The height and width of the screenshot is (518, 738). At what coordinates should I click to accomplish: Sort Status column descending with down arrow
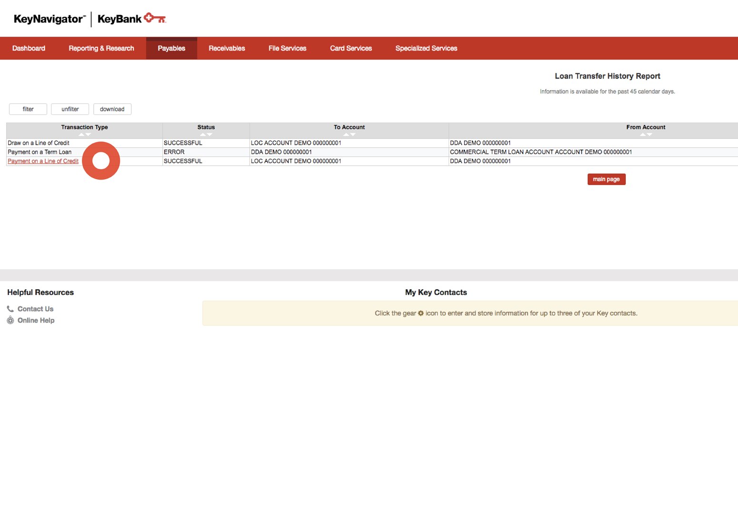point(209,135)
